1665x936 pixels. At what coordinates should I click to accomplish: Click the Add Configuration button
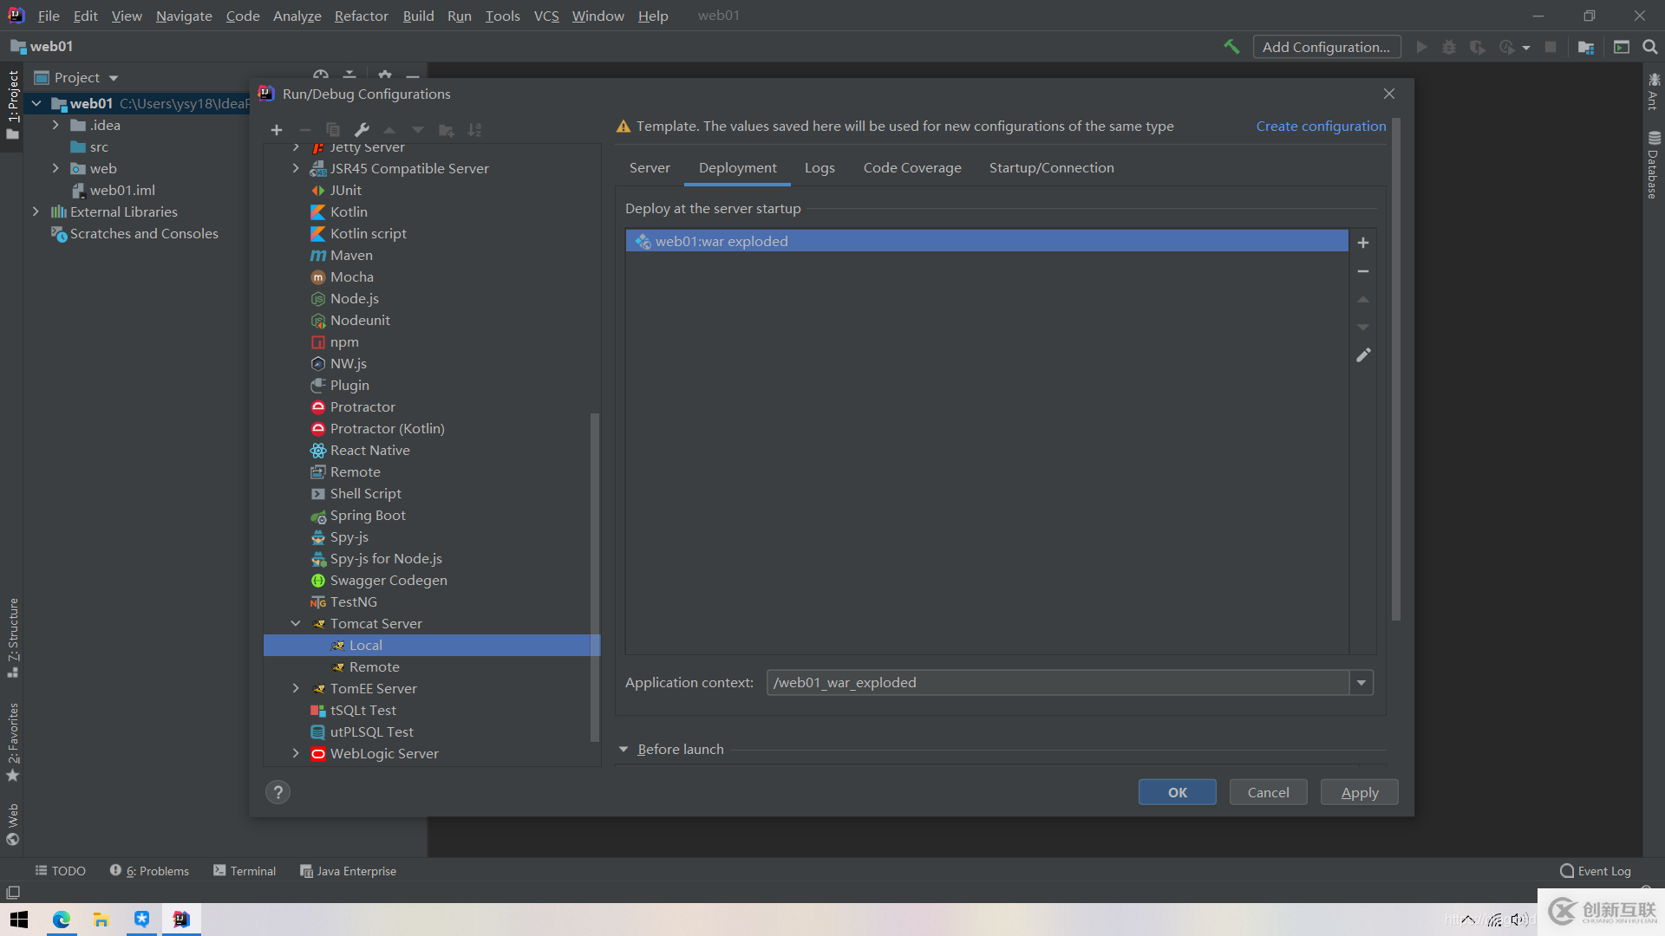(1326, 47)
